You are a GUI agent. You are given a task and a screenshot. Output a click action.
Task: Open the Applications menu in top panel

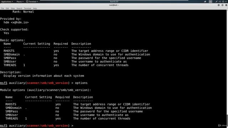coord(7,1)
